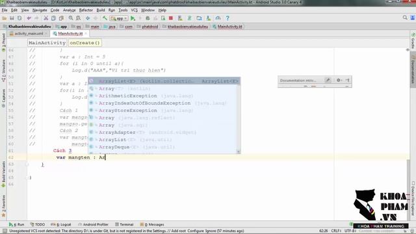Navigate back with the arrow icon
416x234 pixels.
click(x=88, y=18)
